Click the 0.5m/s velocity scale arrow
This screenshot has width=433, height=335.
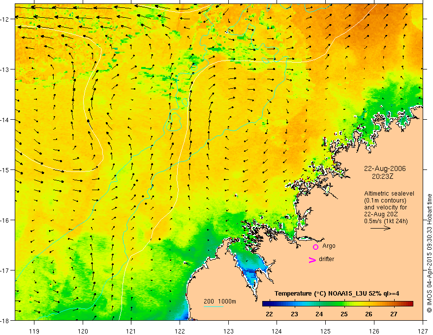point(380,228)
